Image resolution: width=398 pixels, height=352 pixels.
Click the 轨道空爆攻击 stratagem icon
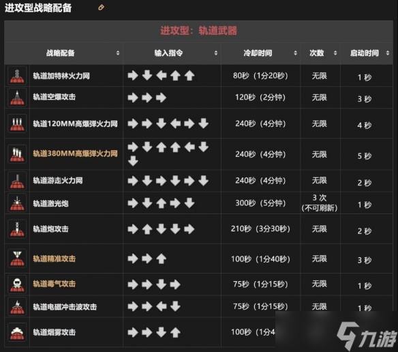point(17,98)
